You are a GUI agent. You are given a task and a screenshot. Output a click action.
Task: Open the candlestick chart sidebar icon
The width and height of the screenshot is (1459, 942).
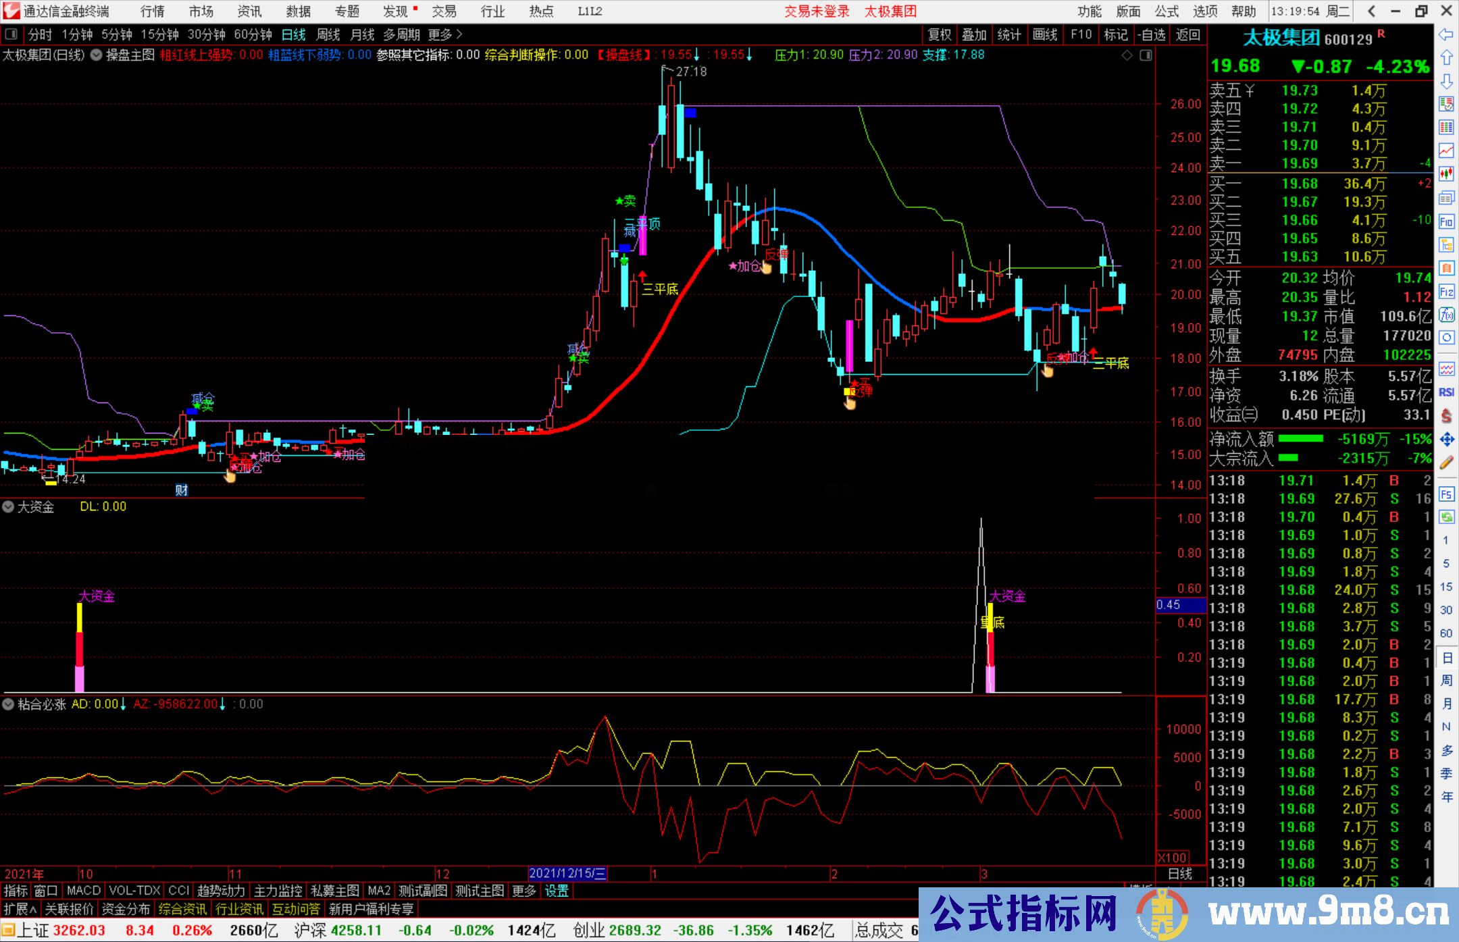pyautogui.click(x=1446, y=174)
